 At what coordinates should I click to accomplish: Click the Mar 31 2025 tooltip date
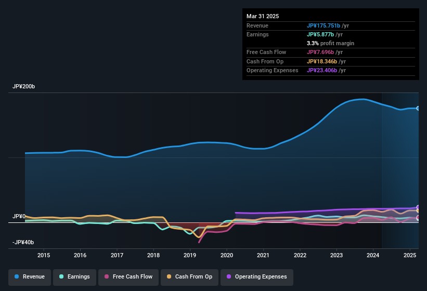click(263, 16)
